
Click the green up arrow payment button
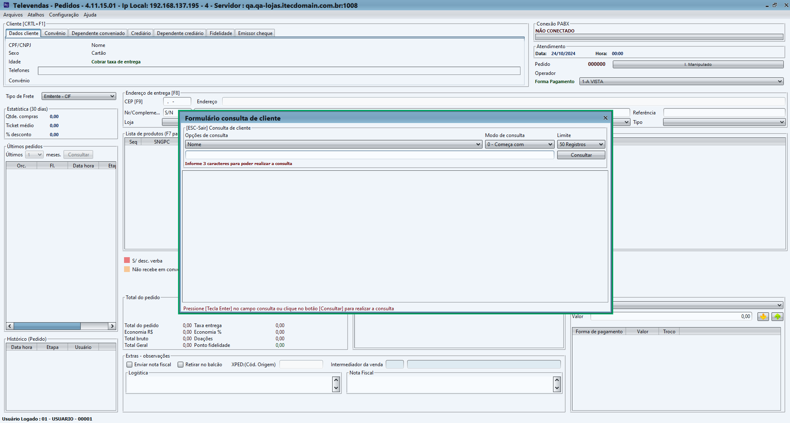(777, 316)
